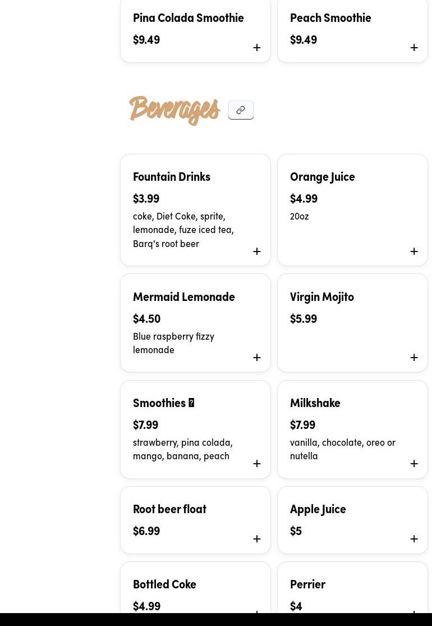Viewport: 432px width, 626px height.
Task: Copy link icon beside Beverages heading
Action: 241,110
